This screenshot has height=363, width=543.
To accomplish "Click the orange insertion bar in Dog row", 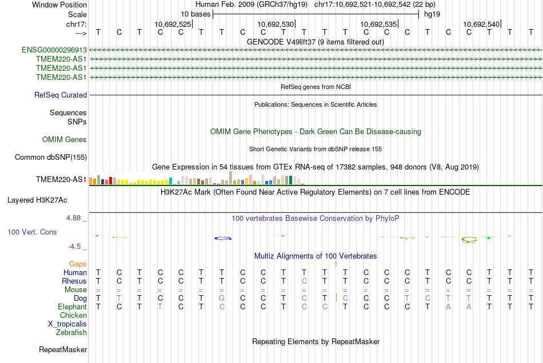I will [336, 297].
